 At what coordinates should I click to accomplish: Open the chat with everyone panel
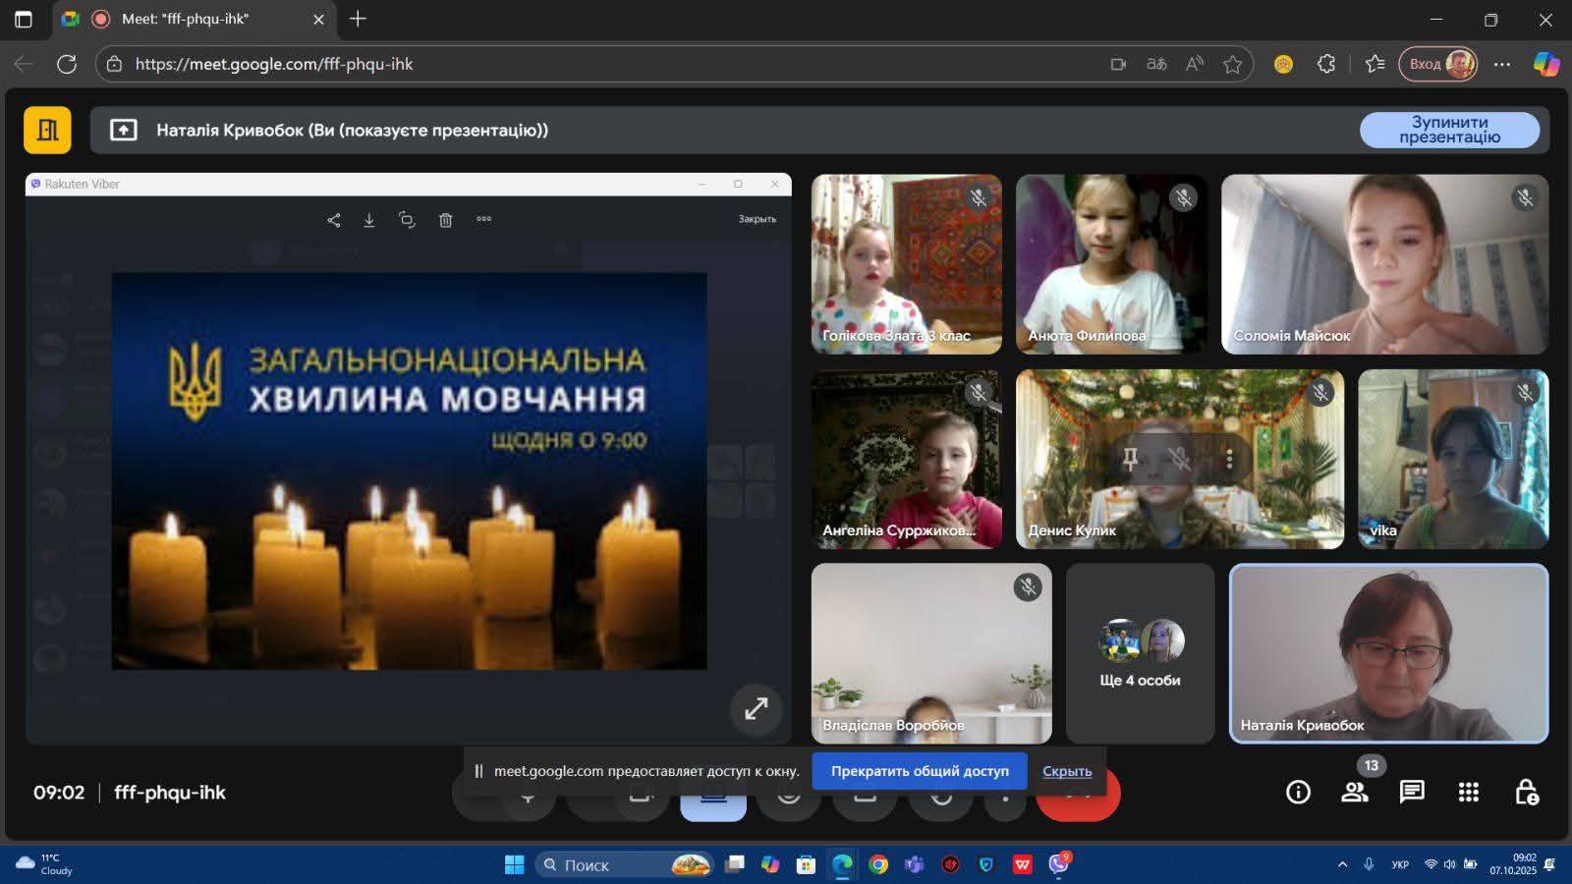(x=1412, y=792)
